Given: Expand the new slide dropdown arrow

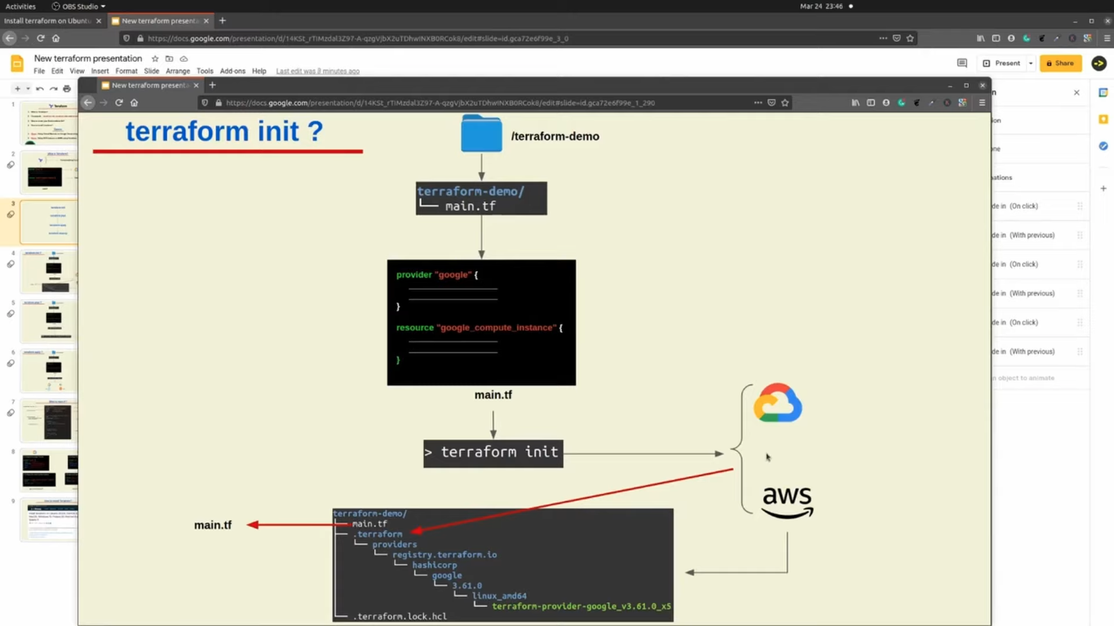Looking at the screenshot, I should pyautogui.click(x=27, y=89).
